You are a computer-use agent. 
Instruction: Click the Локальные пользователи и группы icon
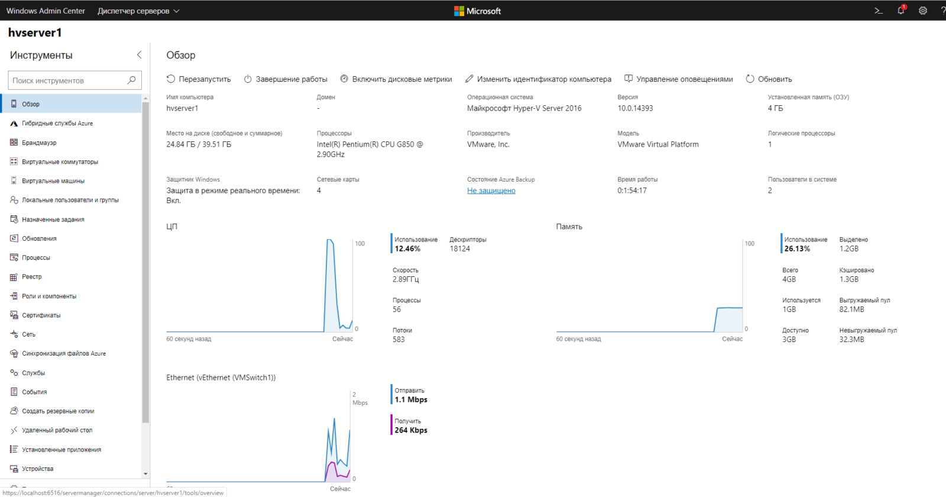14,200
